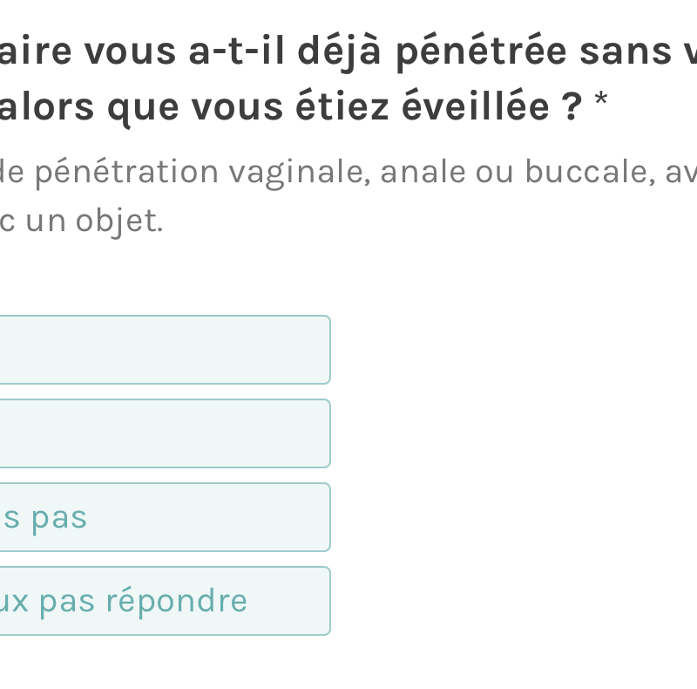Mark the bottom option as your answer
Image resolution: width=697 pixels, height=689 pixels.
[164, 601]
